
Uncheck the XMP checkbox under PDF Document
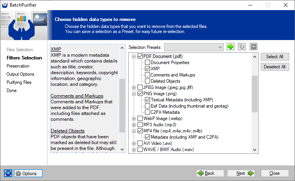pos(148,69)
